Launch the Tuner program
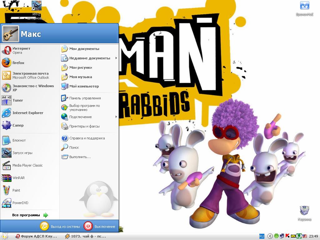This screenshot has height=240, width=320. pos(30,100)
